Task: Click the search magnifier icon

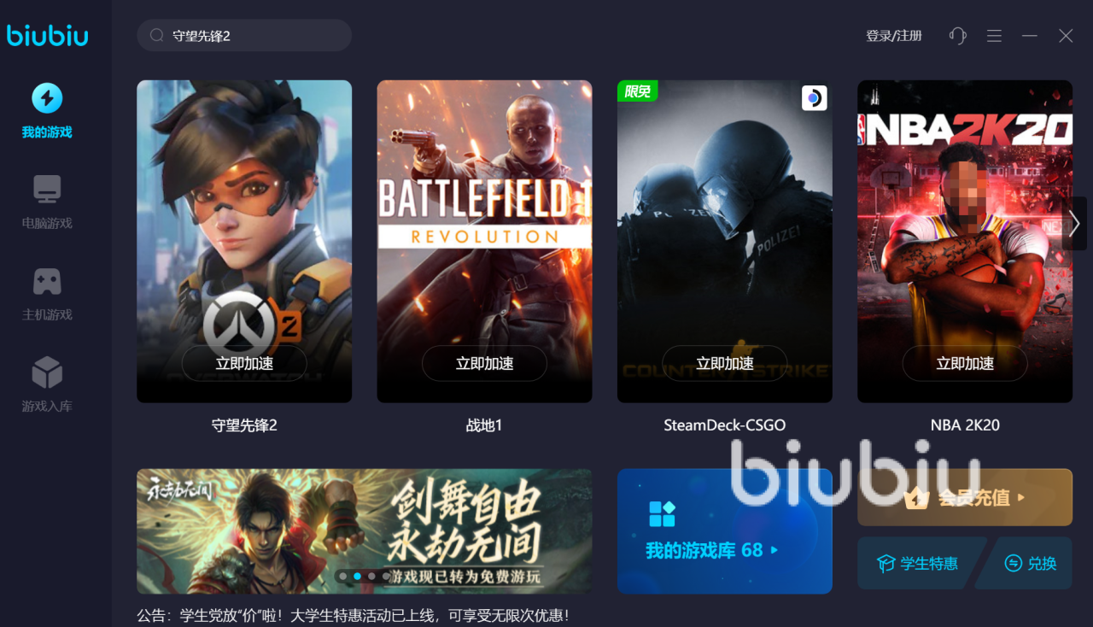Action: [x=156, y=36]
